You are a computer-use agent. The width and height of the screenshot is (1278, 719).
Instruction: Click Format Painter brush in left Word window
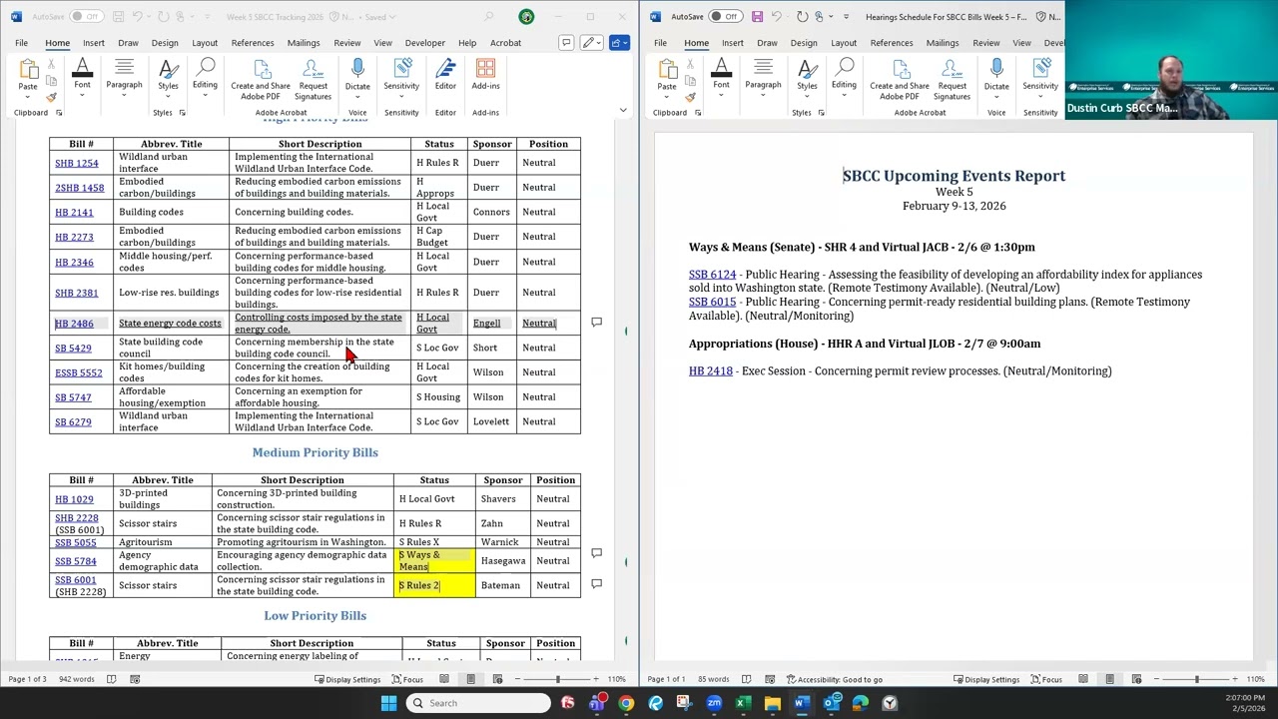point(51,97)
